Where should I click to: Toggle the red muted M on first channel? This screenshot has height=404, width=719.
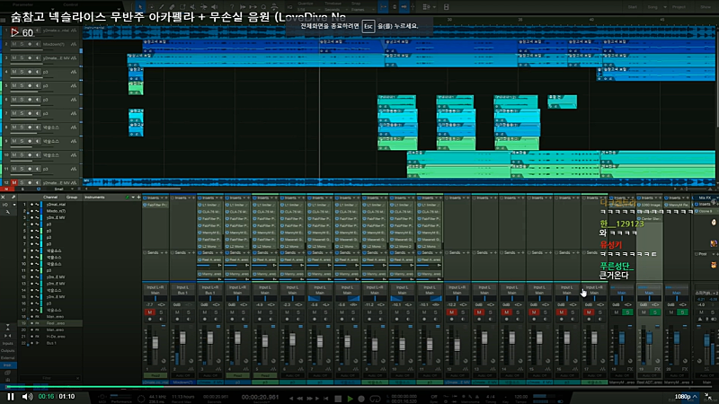pos(149,312)
